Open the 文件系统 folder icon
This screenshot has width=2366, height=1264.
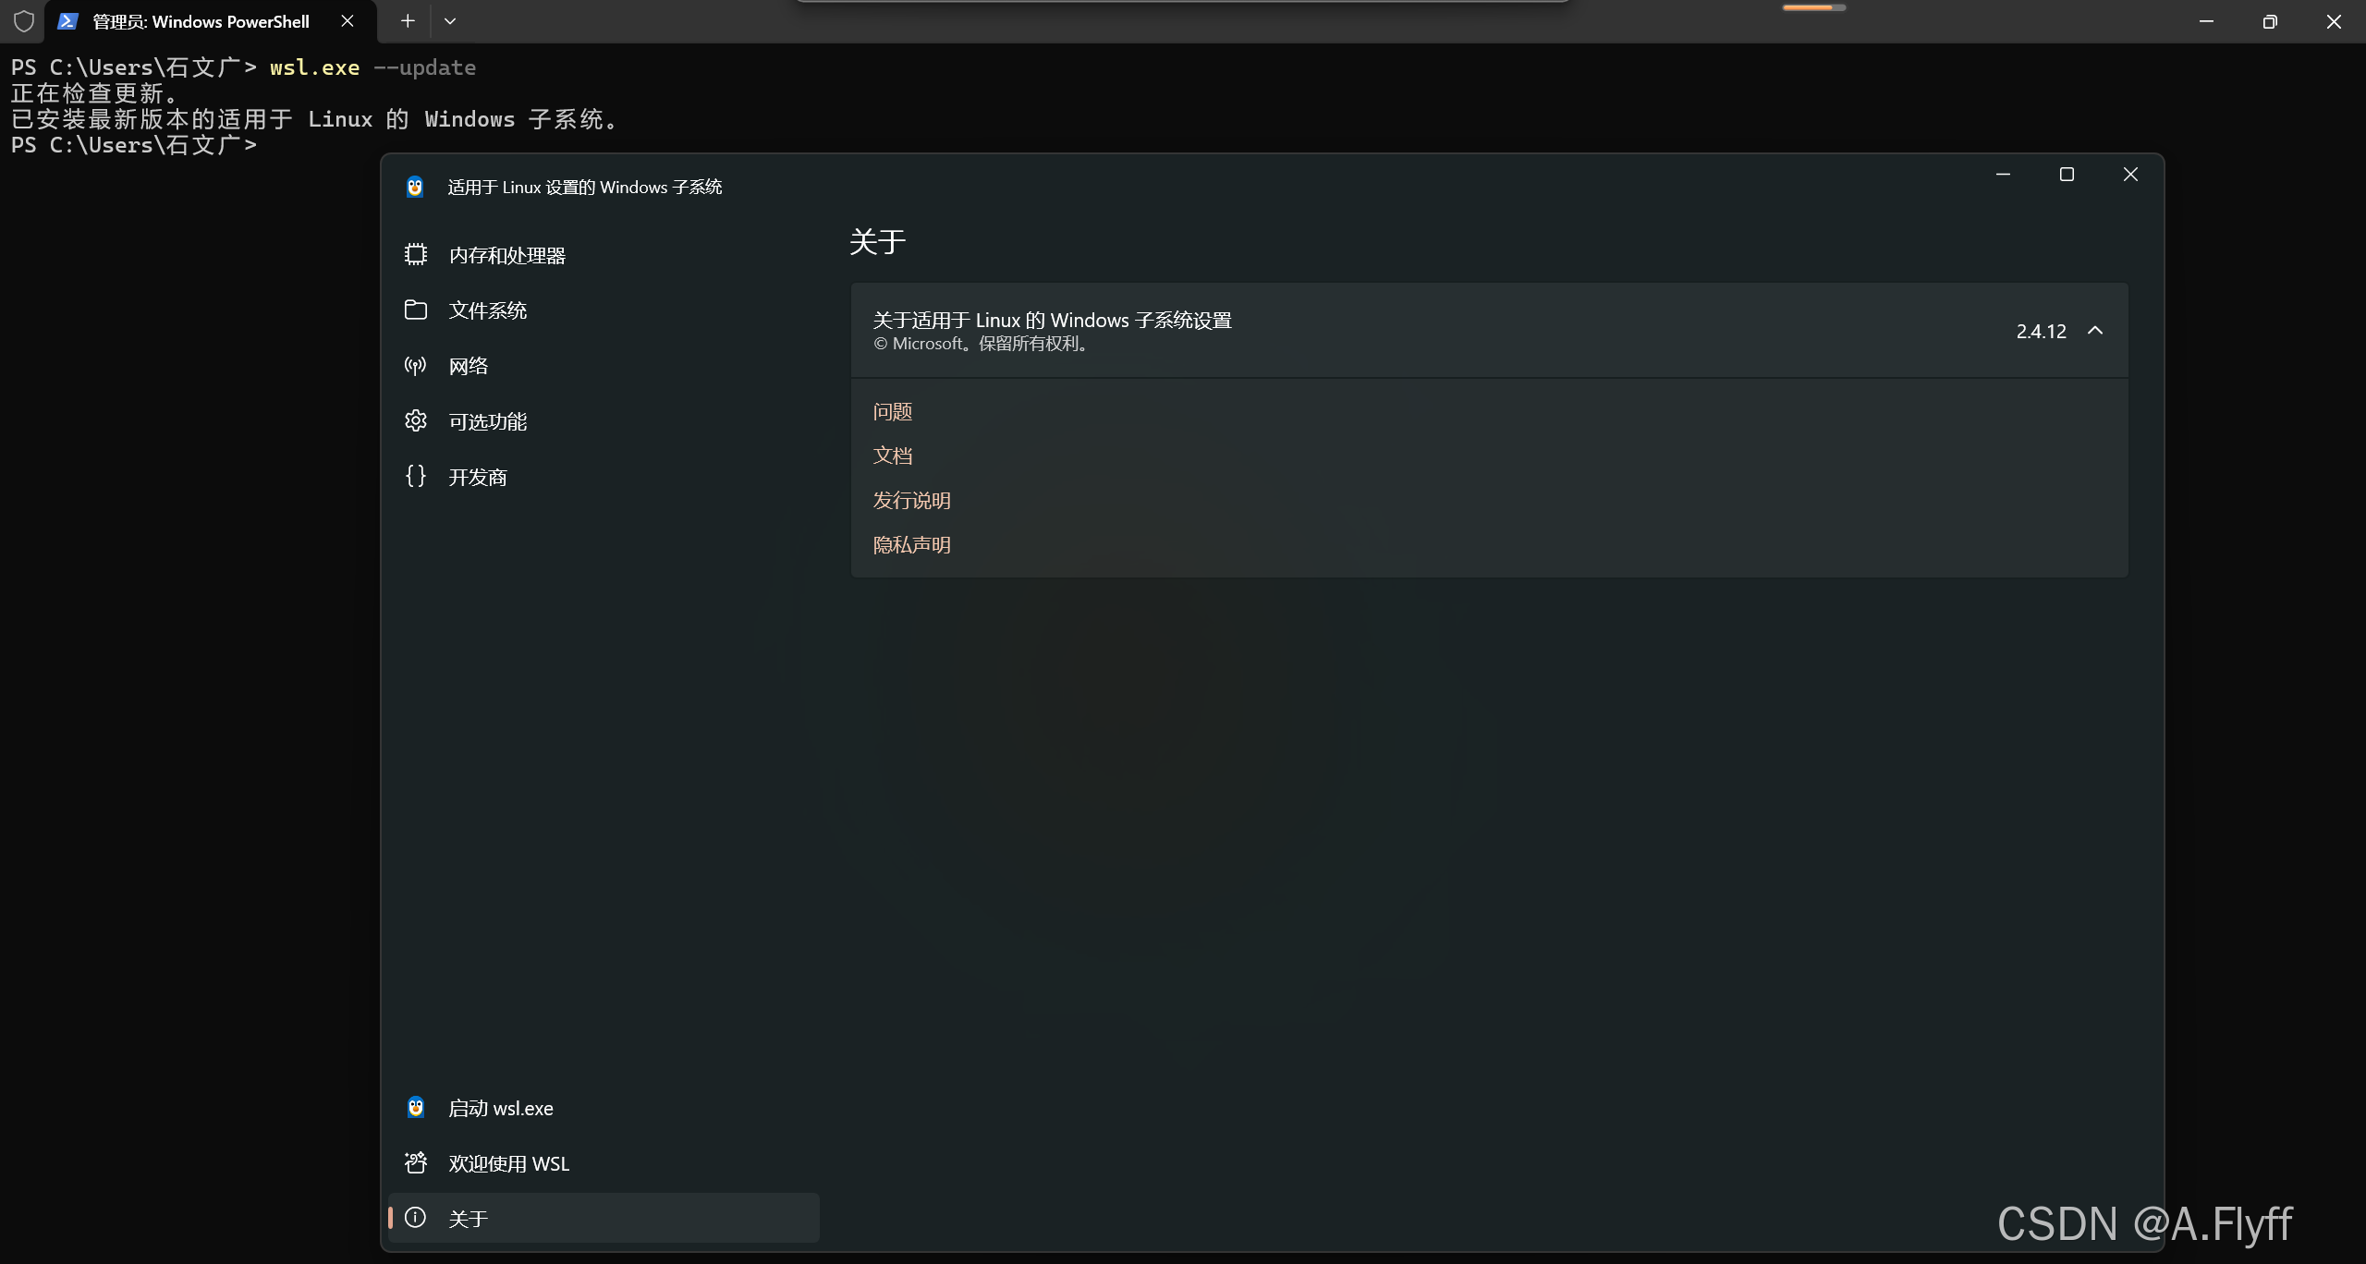416,310
